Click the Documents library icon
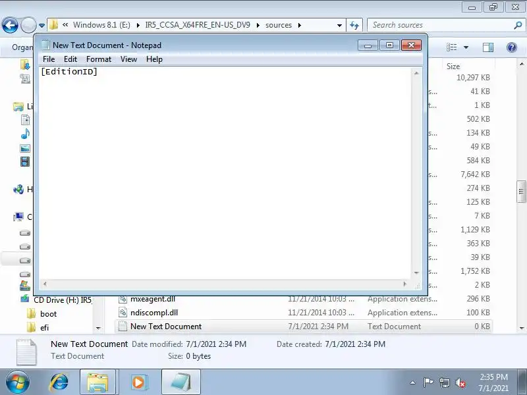 pos(25,120)
